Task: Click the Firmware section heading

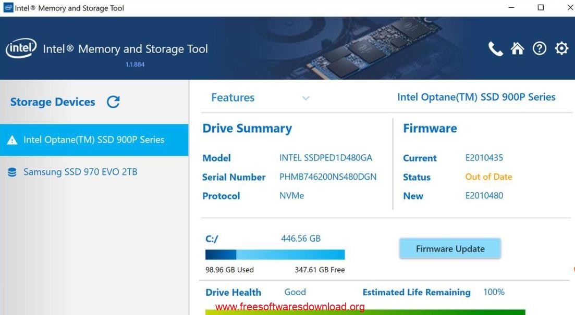Action: [430, 128]
